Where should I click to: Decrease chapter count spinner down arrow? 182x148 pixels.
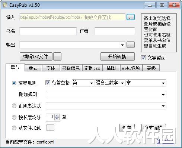pyautogui.click(x=57, y=119)
